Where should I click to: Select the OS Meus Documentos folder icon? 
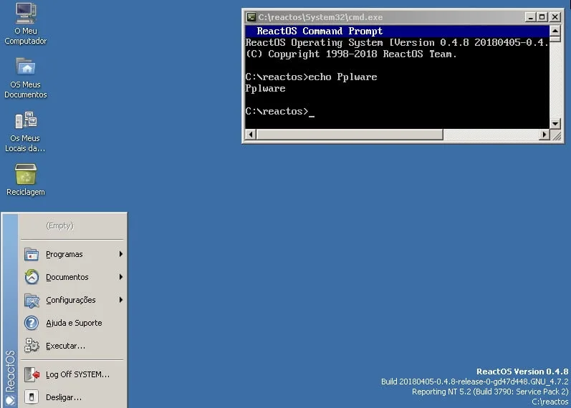(26, 67)
